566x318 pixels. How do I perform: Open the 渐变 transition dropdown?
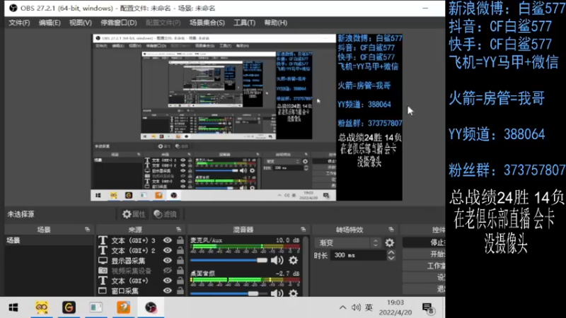tap(347, 242)
